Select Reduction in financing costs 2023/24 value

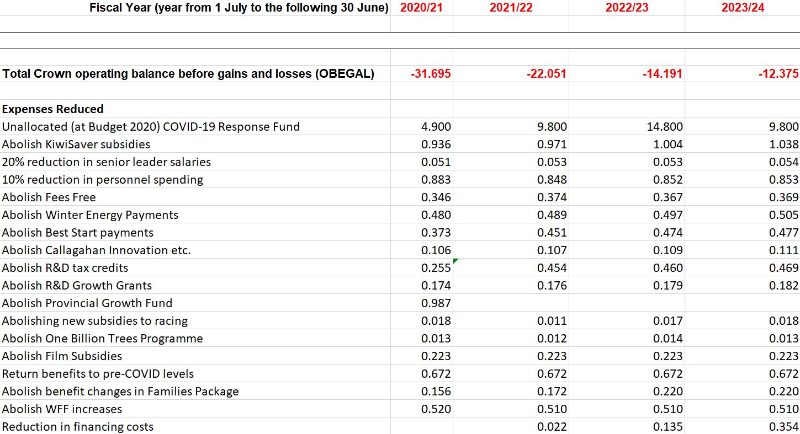point(783,427)
